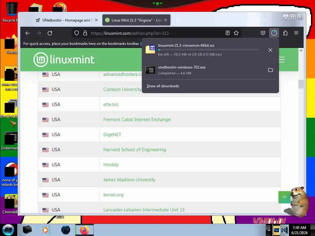Screen dimensions: 315x236
Task: Open the Linux Mint site hamburger menu
Action: [282, 60]
